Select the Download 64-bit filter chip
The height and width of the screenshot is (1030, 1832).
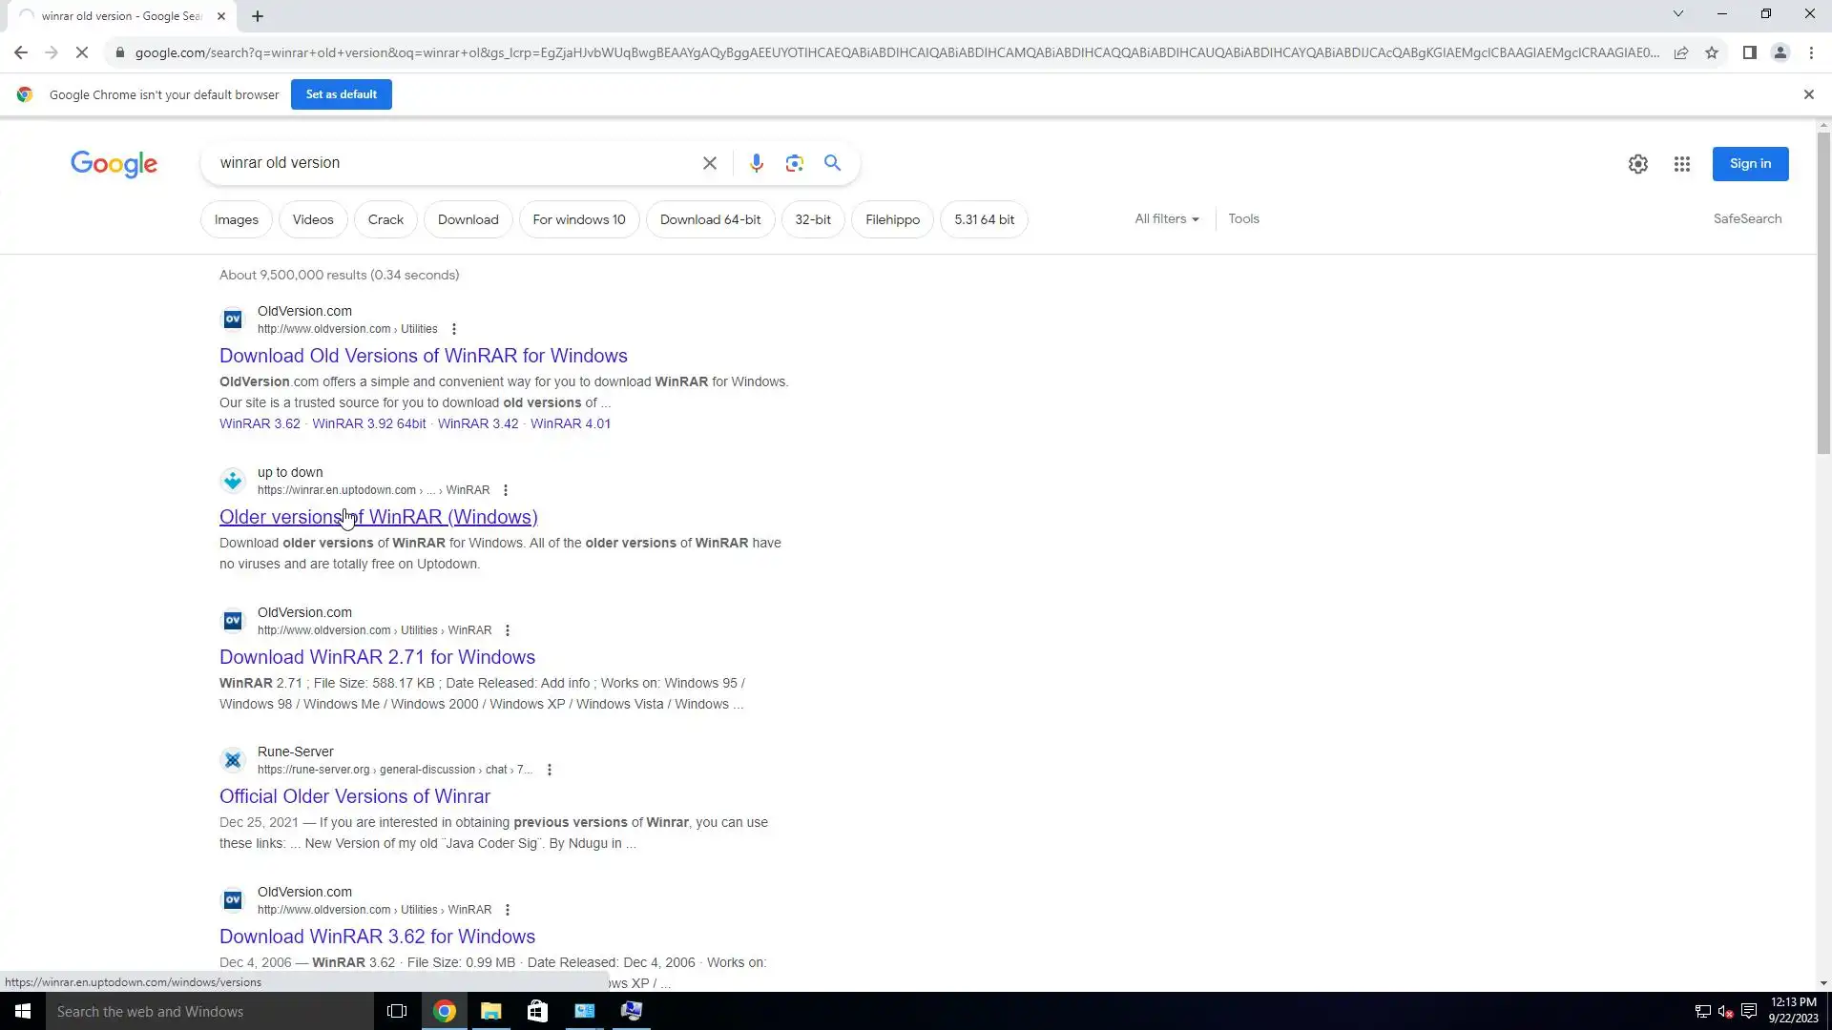710,219
